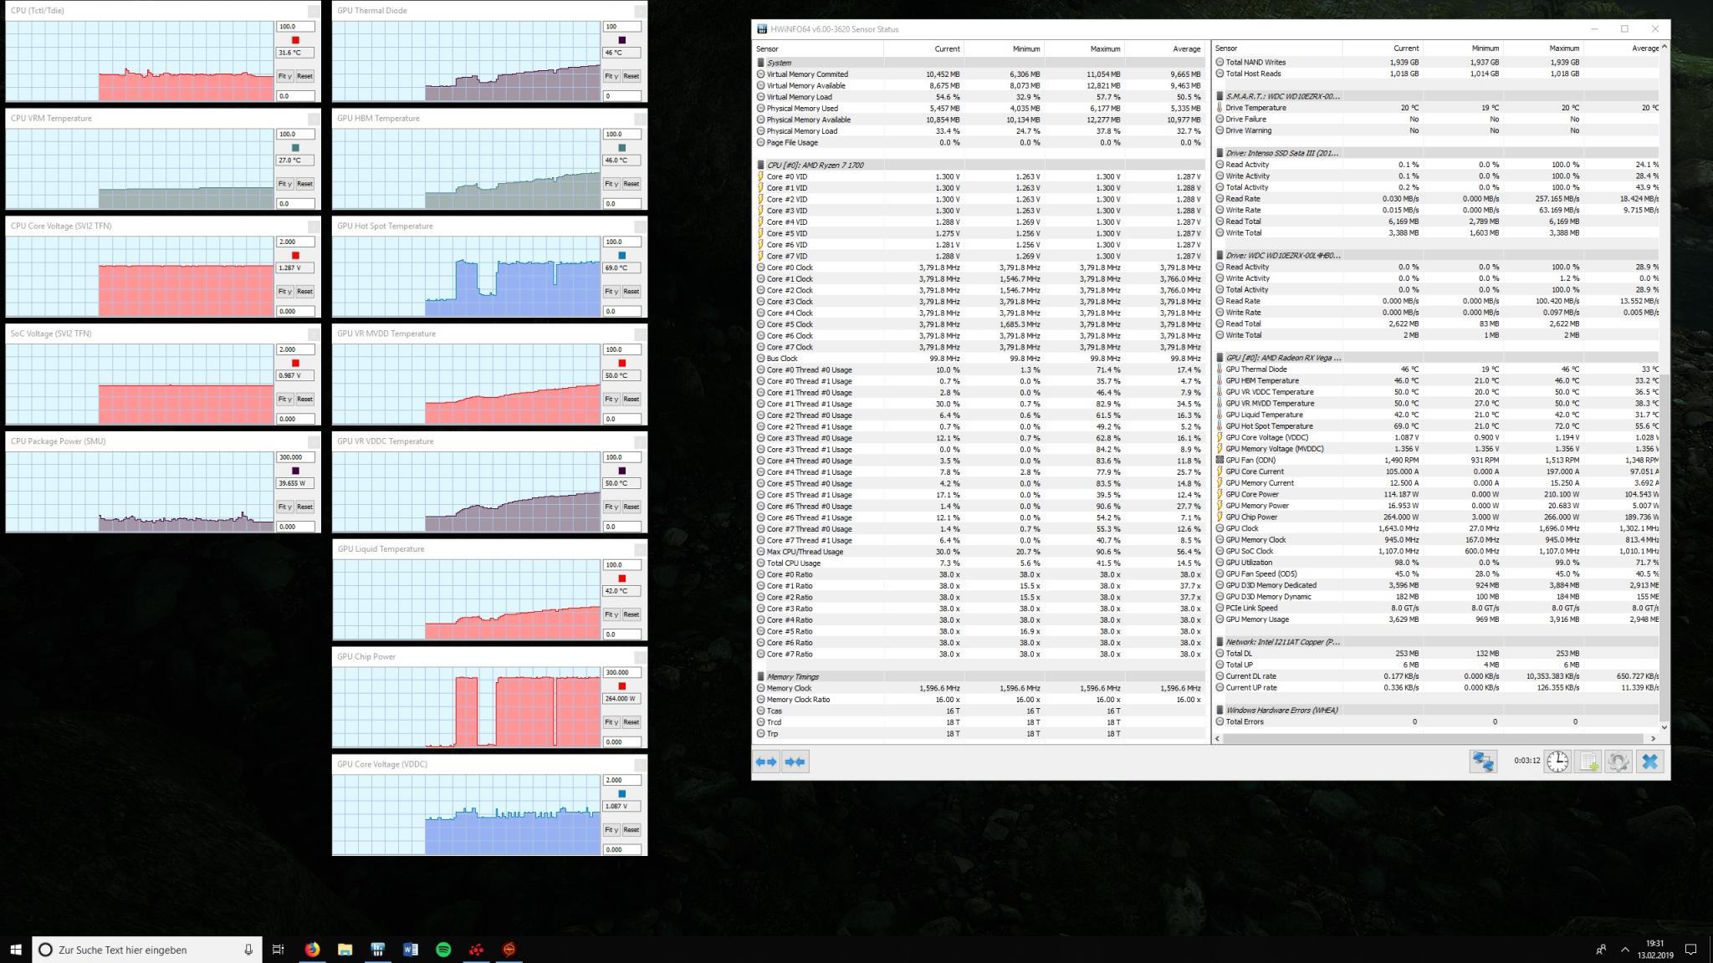Click the shrink-columns inward arrows icon

[x=795, y=762]
